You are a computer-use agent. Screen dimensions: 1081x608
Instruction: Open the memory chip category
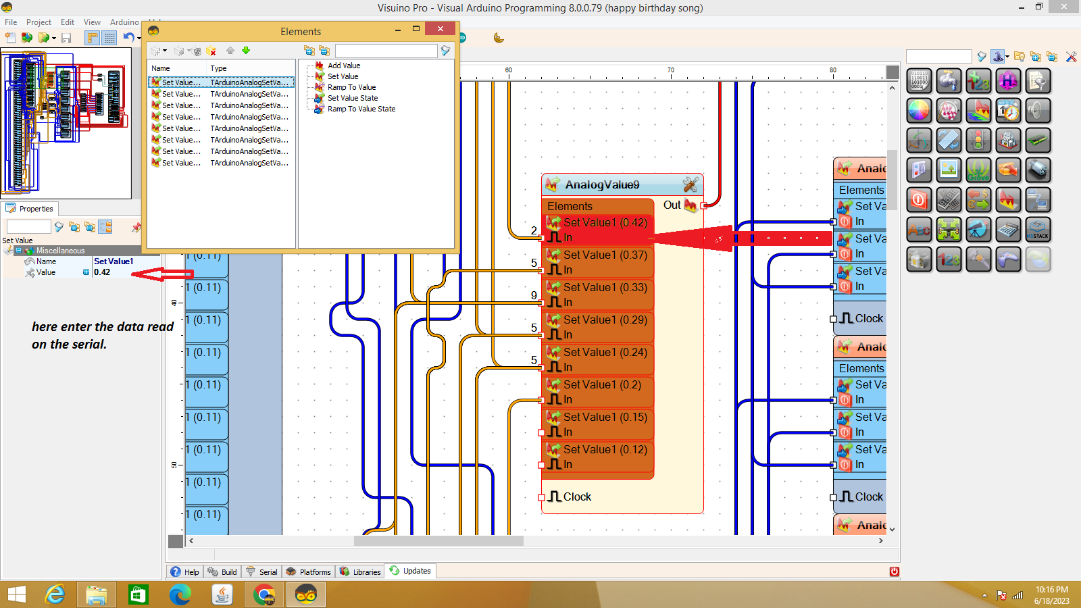click(1038, 141)
